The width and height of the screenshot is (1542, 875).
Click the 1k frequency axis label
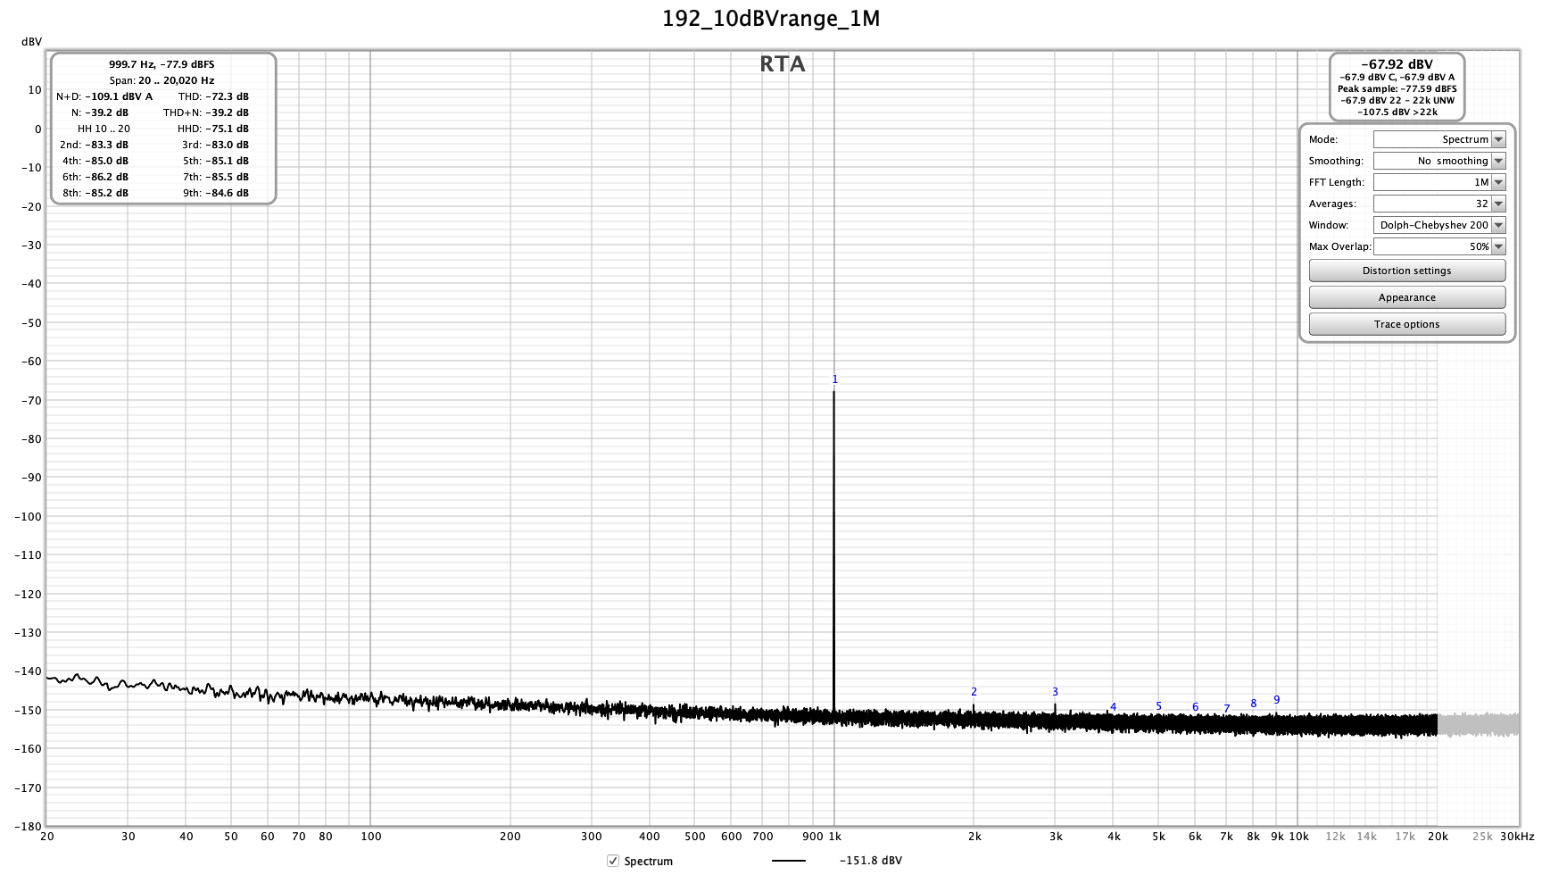[x=834, y=837]
